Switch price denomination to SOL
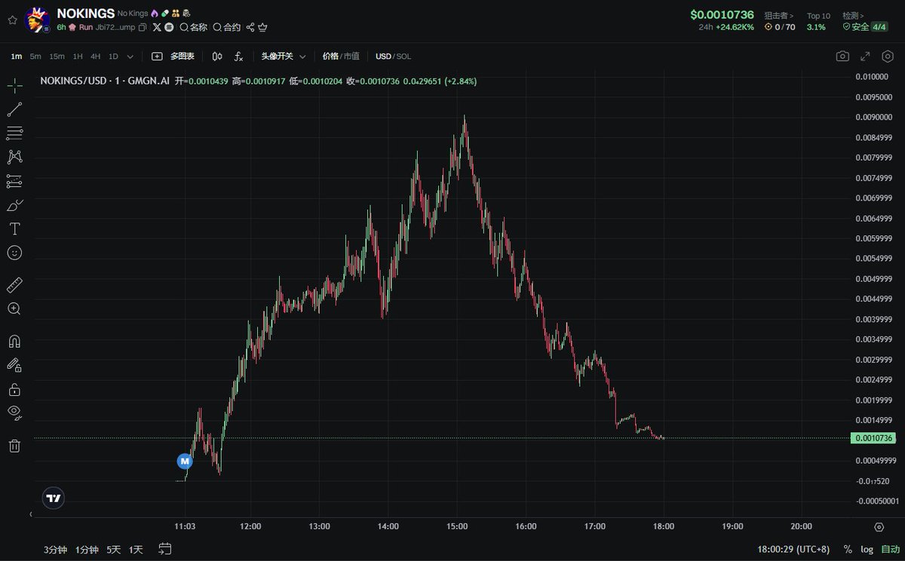Image resolution: width=905 pixels, height=561 pixels. click(404, 57)
